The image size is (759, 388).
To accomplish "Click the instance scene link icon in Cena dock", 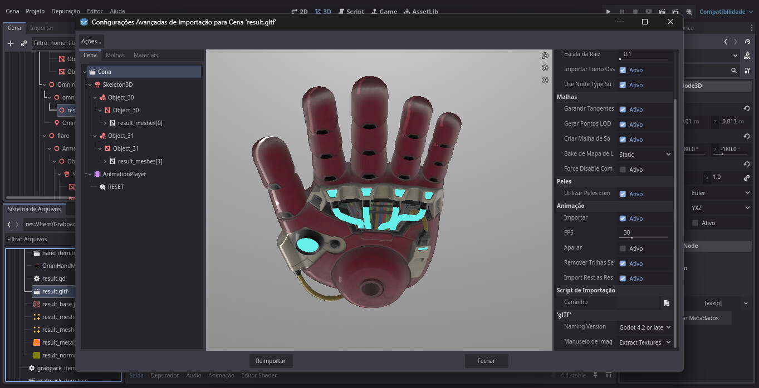I will click(x=24, y=43).
